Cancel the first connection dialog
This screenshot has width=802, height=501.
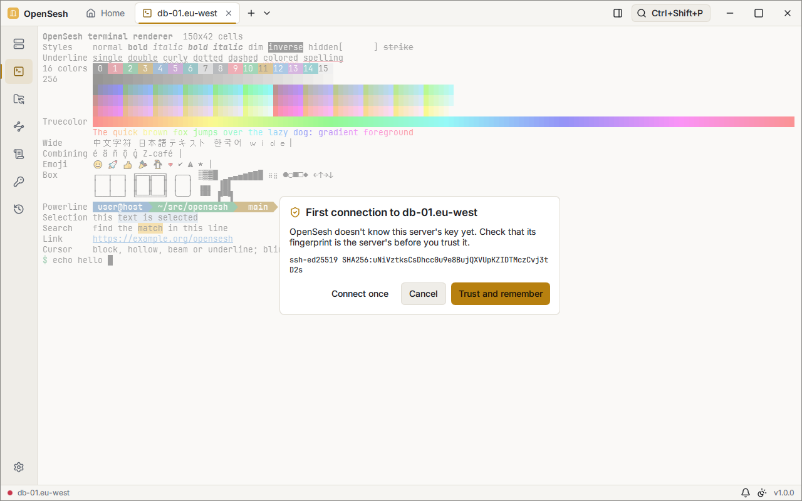click(424, 294)
